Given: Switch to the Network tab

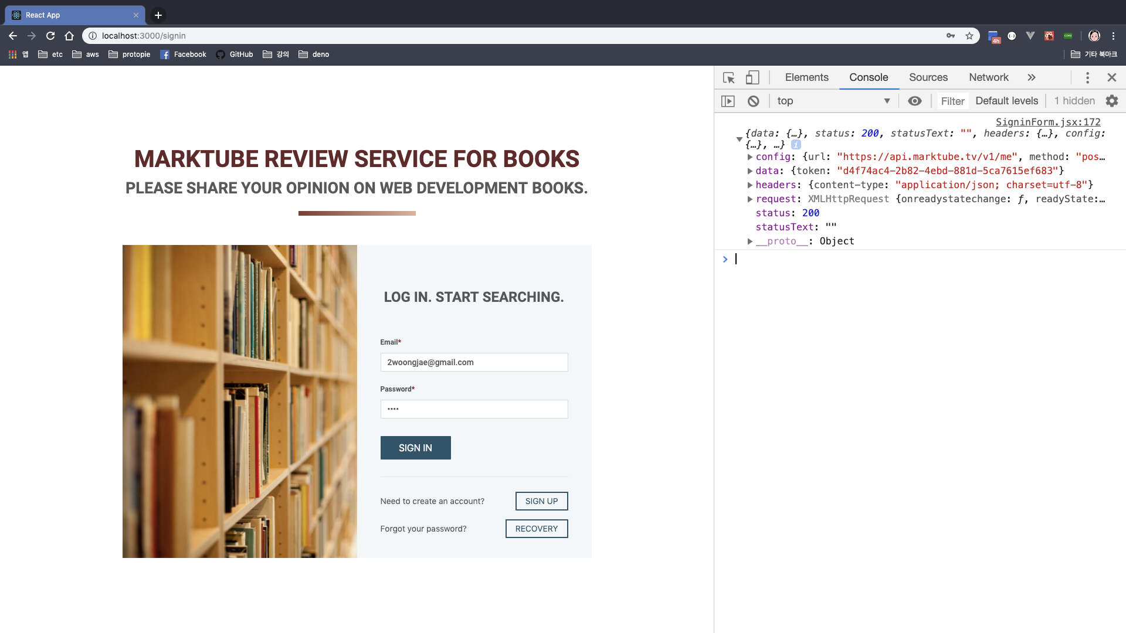Looking at the screenshot, I should [x=988, y=77].
